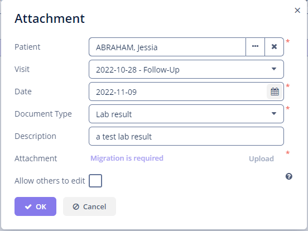
Task: Click the checkmark icon on OK
Action: coord(28,206)
